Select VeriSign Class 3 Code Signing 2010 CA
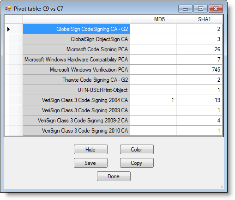This screenshot has height=200, width=235. coord(77,131)
